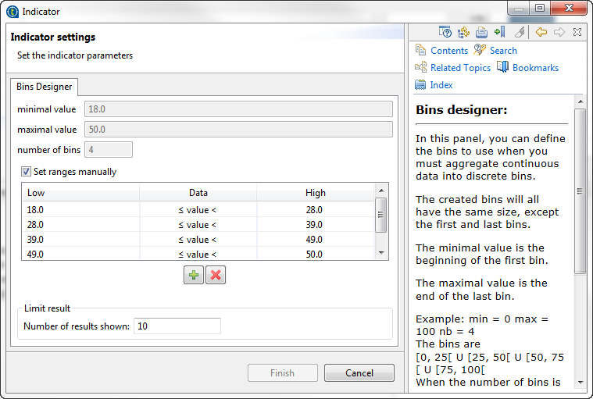Click the greyed highlight search terms icon

[x=520, y=32]
